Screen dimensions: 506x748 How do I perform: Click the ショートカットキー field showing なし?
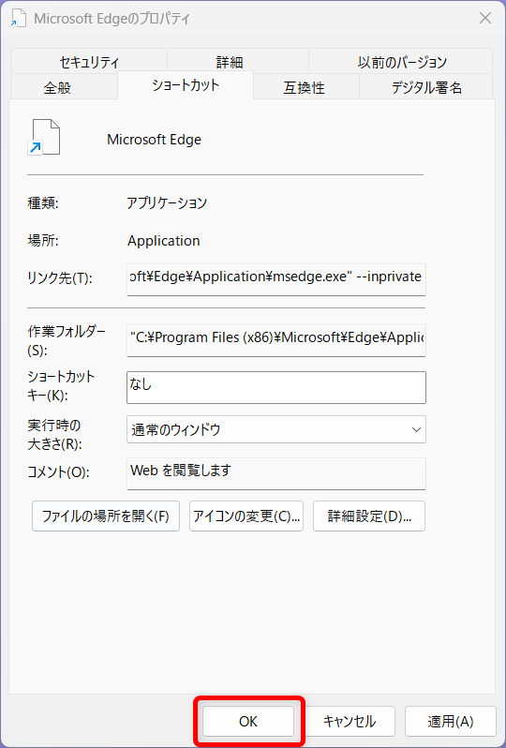[276, 387]
